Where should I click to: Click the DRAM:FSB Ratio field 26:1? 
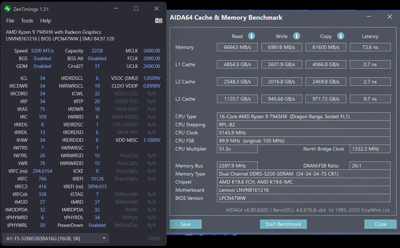(370, 166)
